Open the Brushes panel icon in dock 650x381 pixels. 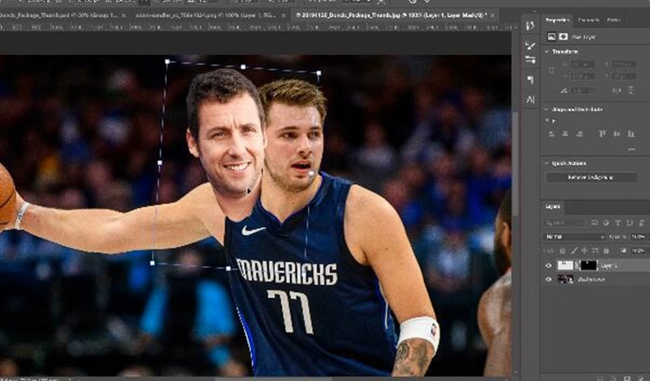[x=530, y=45]
